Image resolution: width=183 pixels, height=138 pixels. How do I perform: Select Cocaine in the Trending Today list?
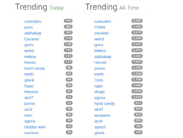coord(32,39)
